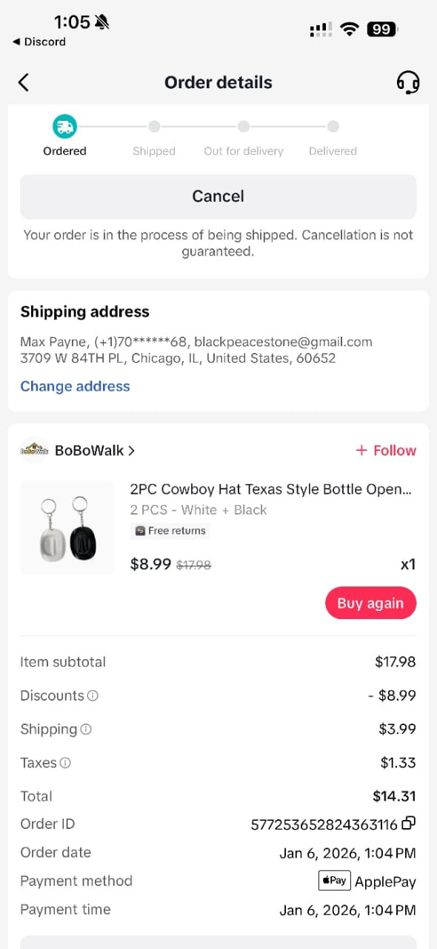
Task: Open the cowboy hat keychain thumbnail
Action: 67,527
